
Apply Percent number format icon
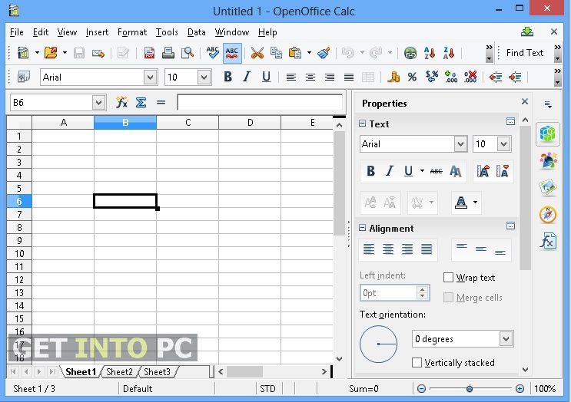pyautogui.click(x=412, y=77)
